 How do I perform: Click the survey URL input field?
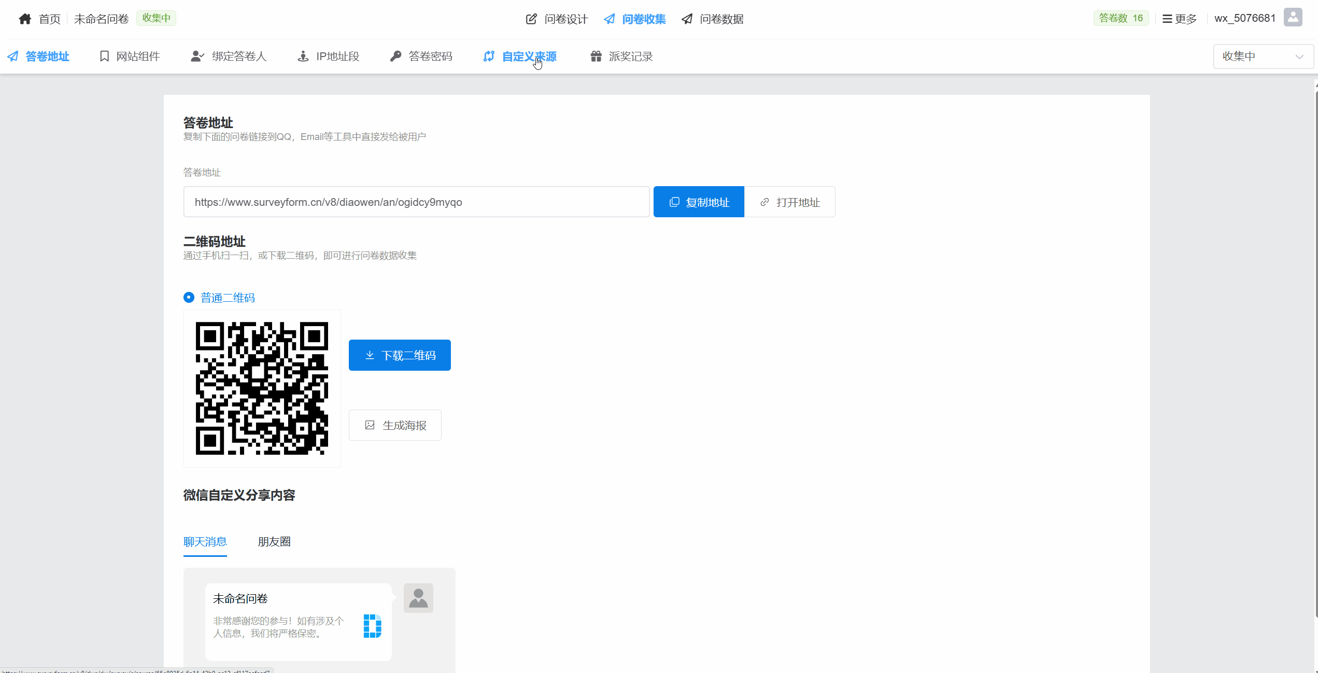click(416, 202)
